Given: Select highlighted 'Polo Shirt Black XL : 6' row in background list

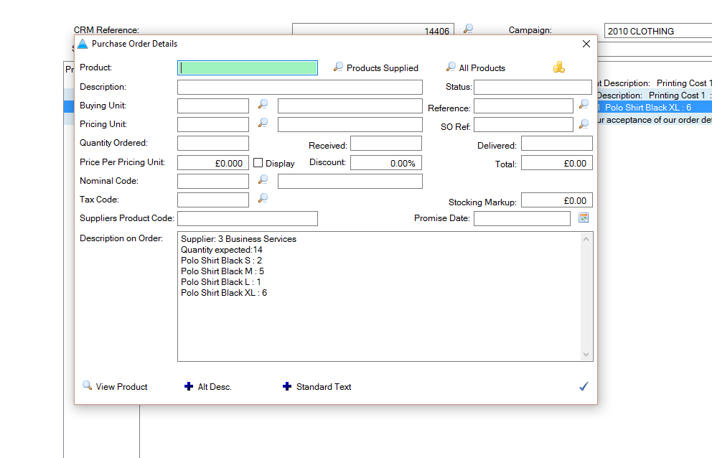Looking at the screenshot, I should (655, 108).
